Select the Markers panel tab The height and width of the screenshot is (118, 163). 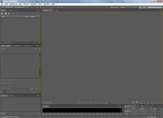pyautogui.click(x=10, y=10)
